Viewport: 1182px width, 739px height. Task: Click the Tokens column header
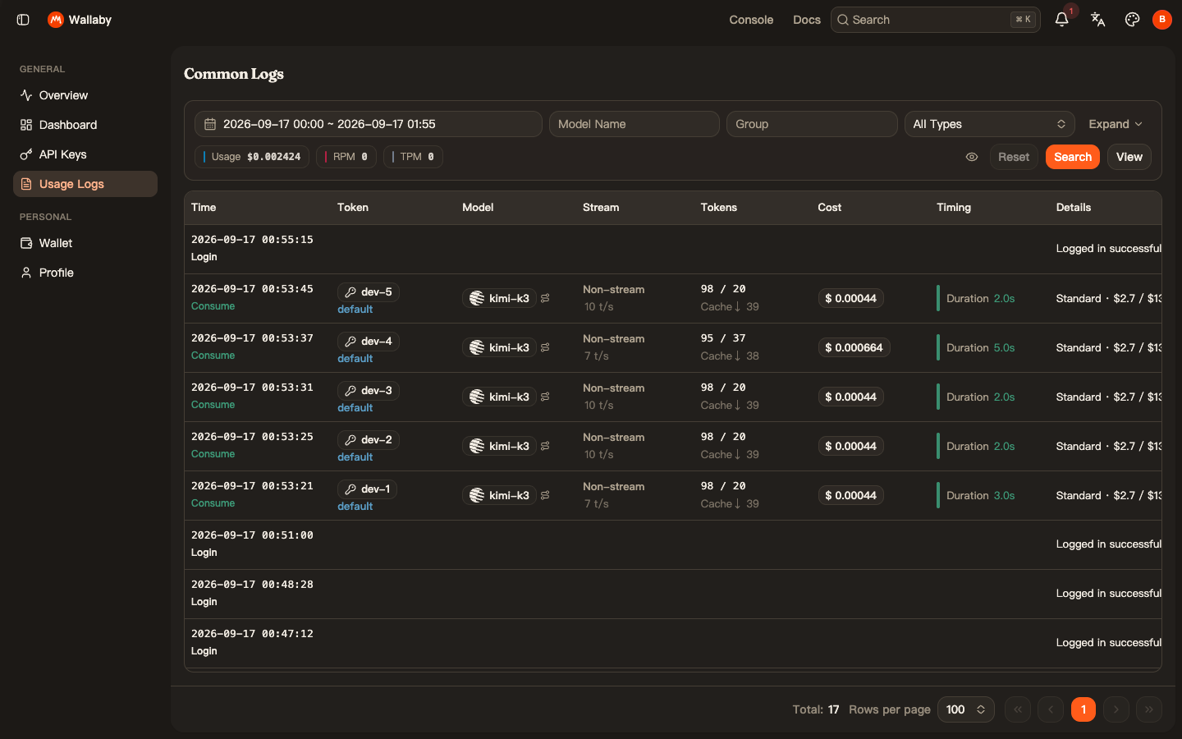pos(718,207)
